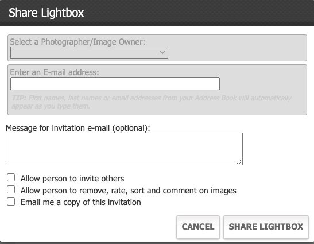Click the CANCEL button

click(198, 227)
